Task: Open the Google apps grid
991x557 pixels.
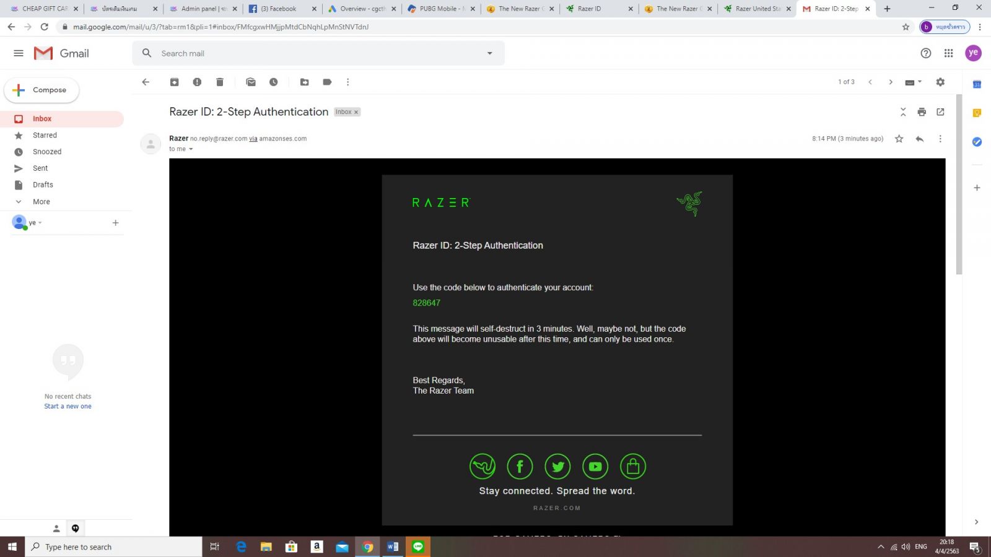Action: [948, 53]
